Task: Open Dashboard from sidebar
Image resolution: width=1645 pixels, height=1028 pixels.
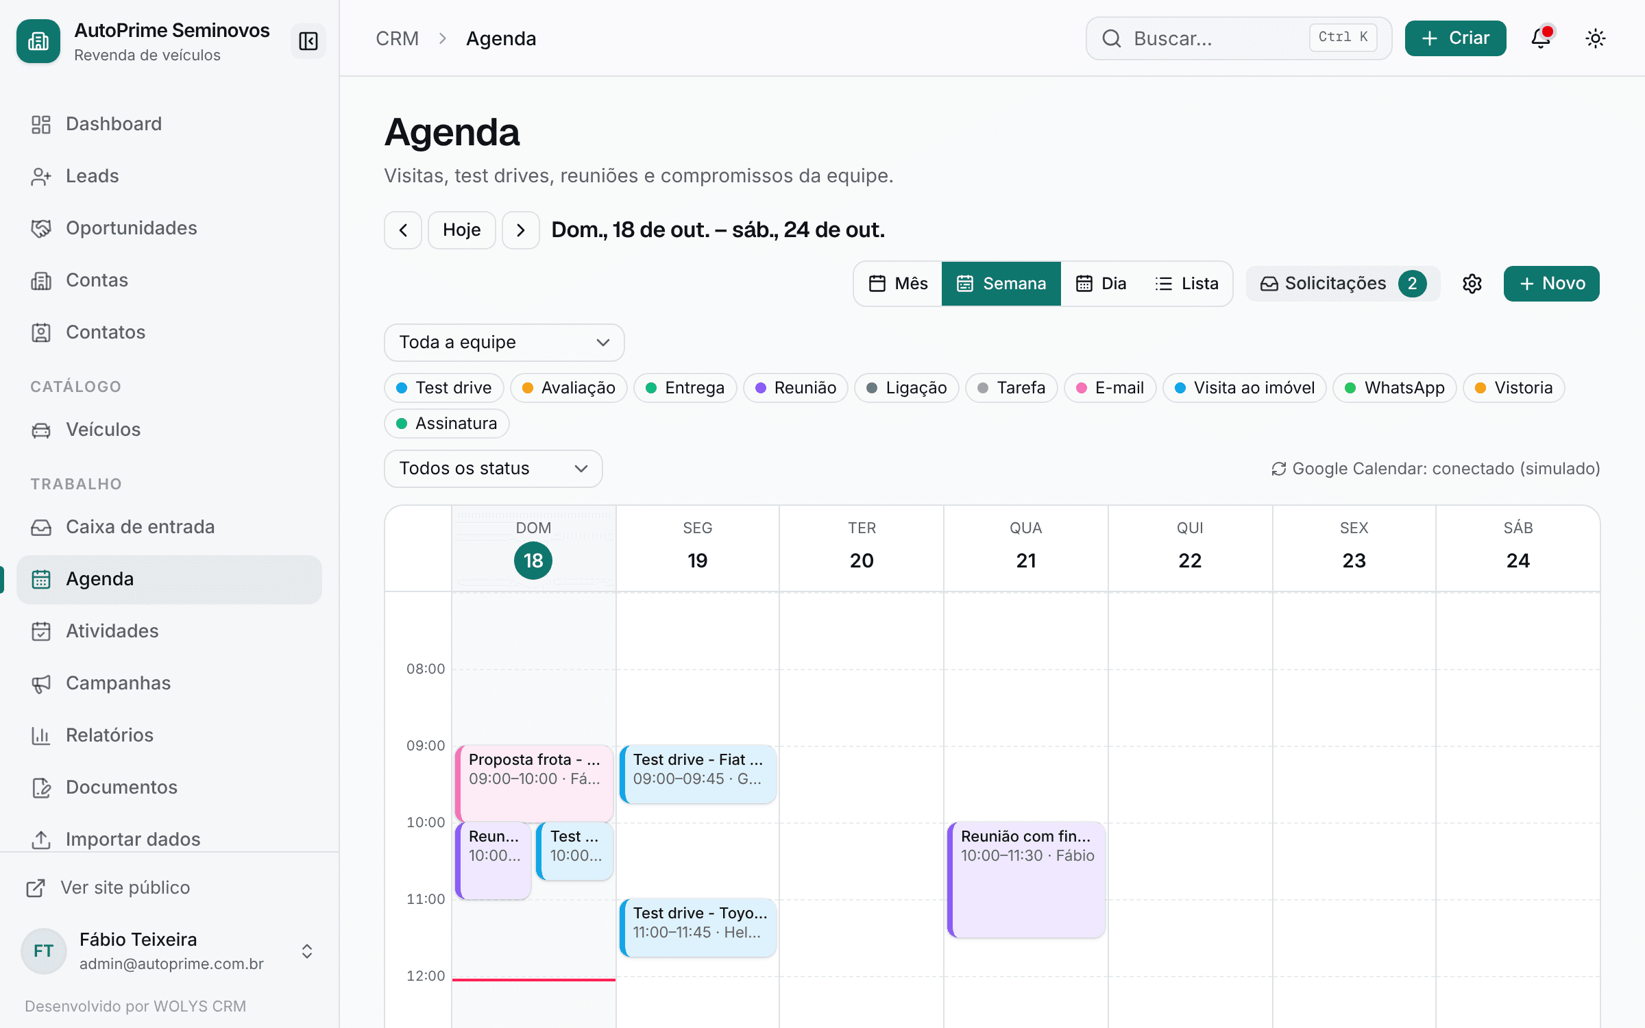Action: (169, 124)
